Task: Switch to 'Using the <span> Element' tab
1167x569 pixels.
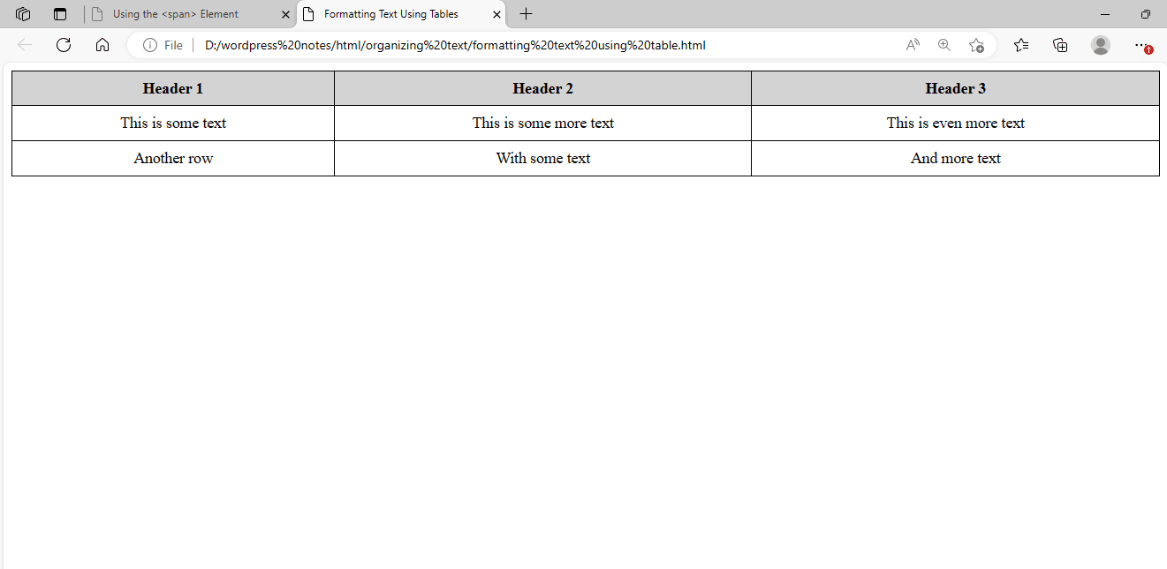Action: click(190, 14)
